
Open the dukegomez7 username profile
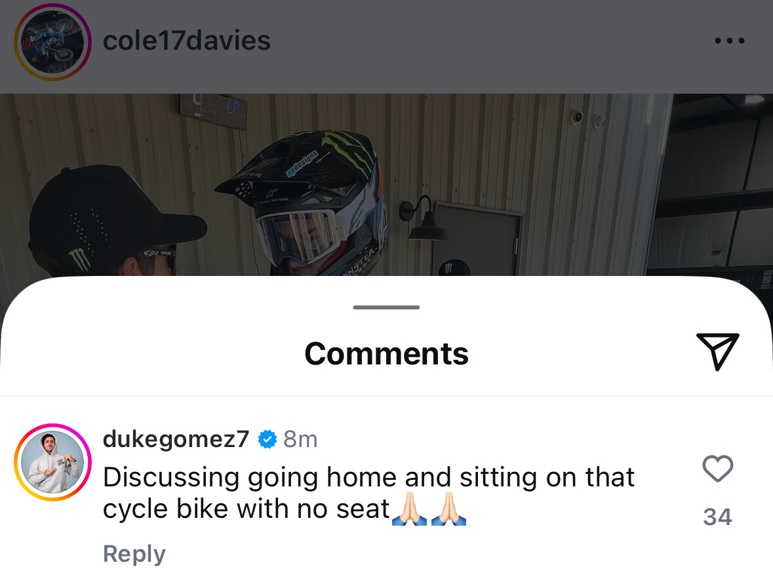176,439
